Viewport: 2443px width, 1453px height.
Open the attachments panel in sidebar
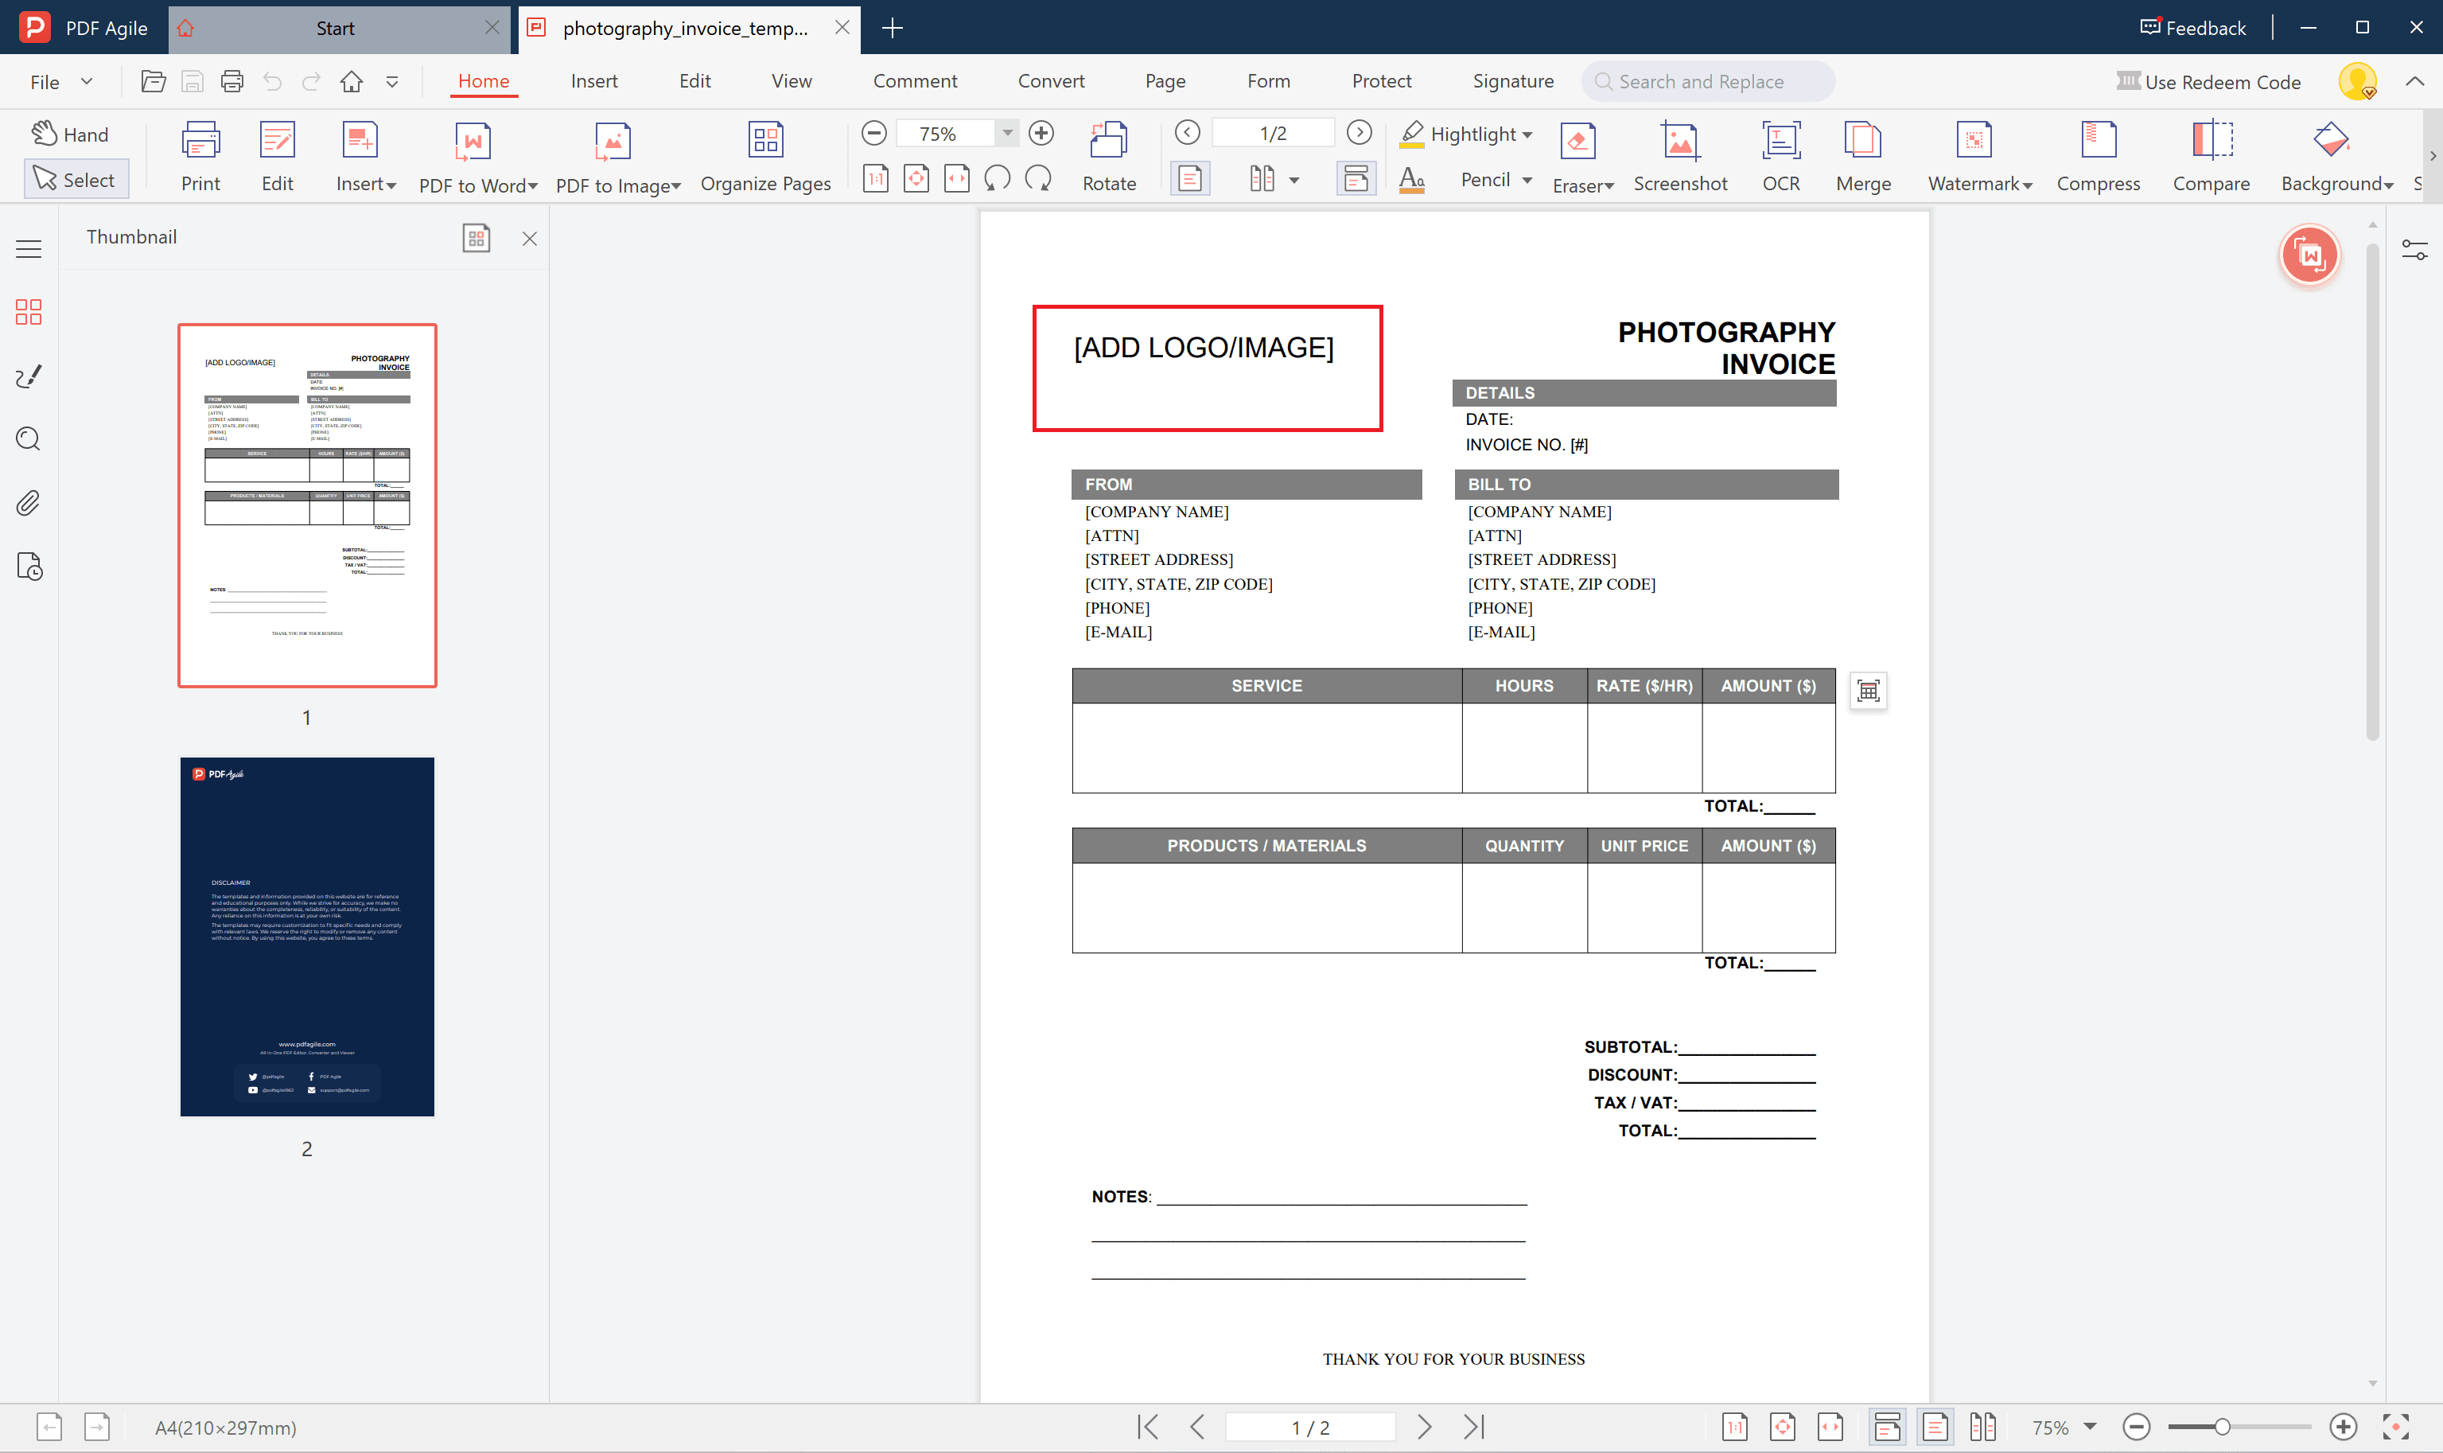(29, 502)
